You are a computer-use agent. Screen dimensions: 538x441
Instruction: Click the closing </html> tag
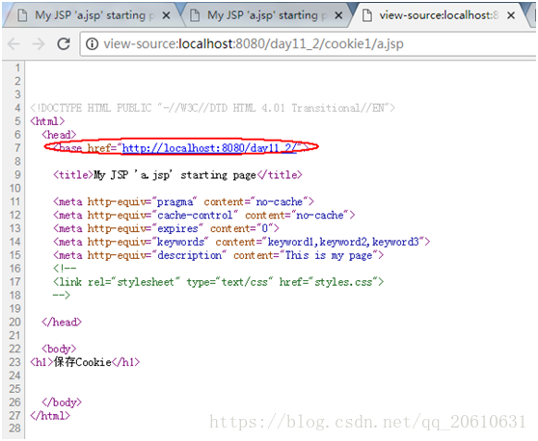(50, 416)
